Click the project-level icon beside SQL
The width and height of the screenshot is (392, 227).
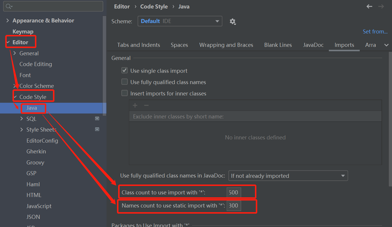97,119
